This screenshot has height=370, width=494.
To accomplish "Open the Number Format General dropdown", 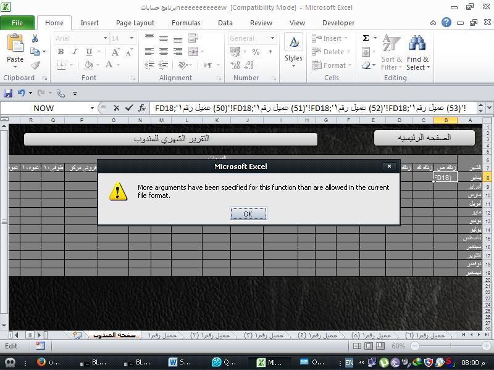I will 272,38.
